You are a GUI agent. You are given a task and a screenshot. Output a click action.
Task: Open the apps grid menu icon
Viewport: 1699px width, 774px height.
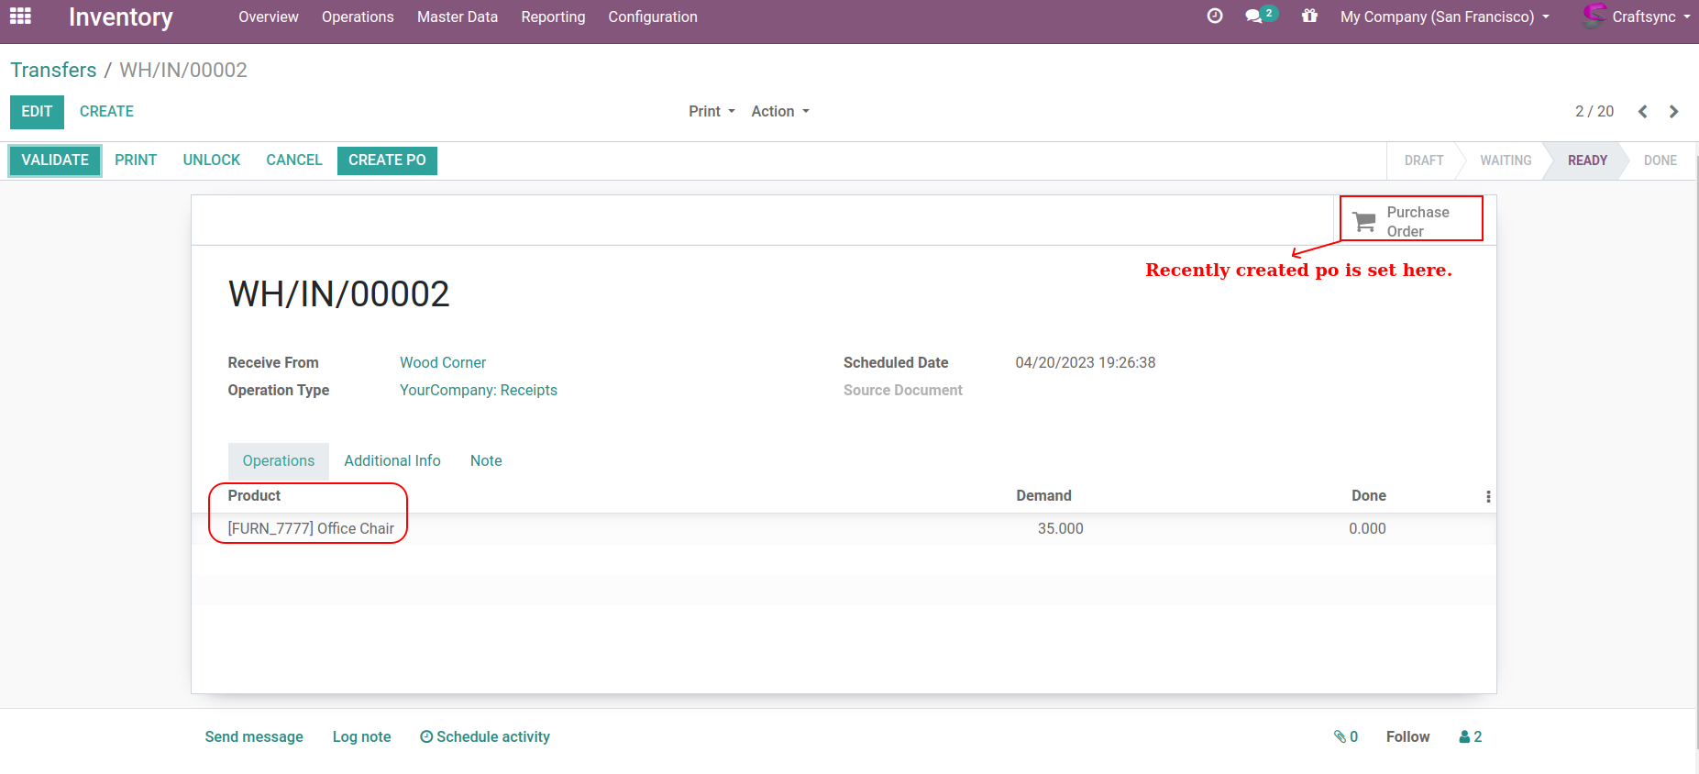pos(20,17)
